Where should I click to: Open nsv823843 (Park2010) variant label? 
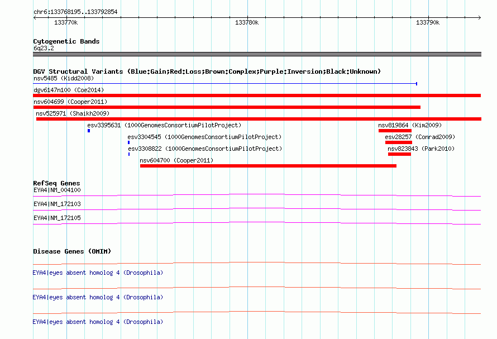[421, 149]
